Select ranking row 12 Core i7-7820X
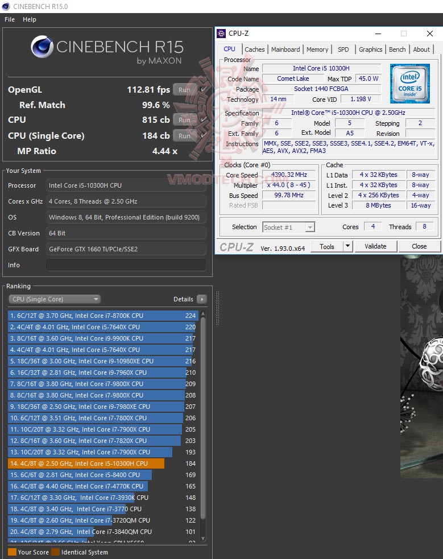 click(x=103, y=441)
